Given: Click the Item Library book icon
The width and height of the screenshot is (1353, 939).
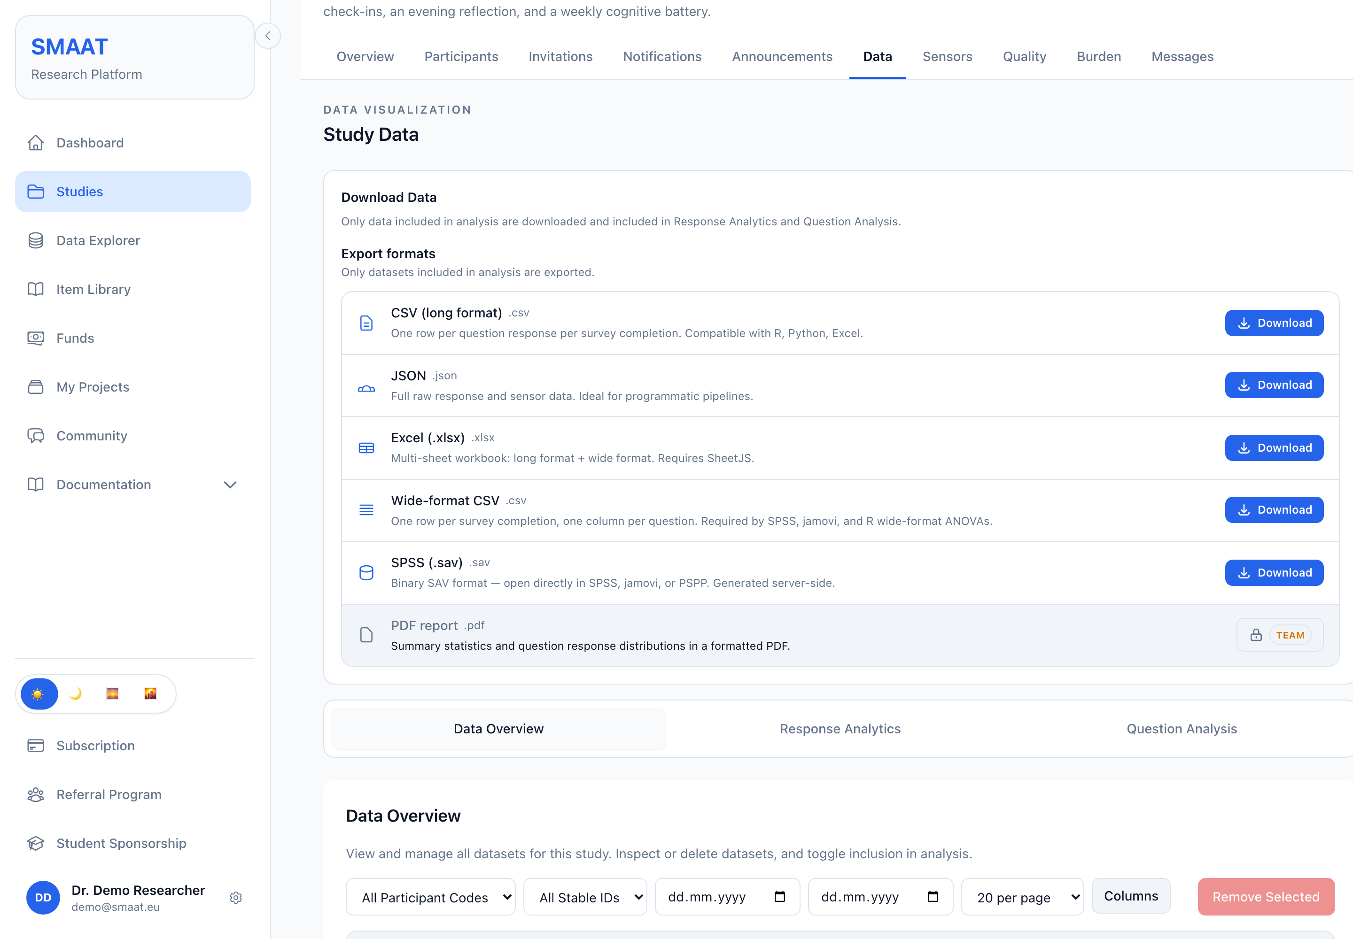Looking at the screenshot, I should click(36, 290).
